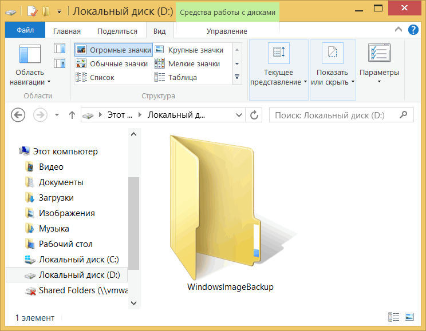Click the Средства работы с дисками contextual tab

(x=227, y=13)
